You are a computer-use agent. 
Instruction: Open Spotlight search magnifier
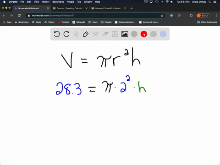point(210,2)
